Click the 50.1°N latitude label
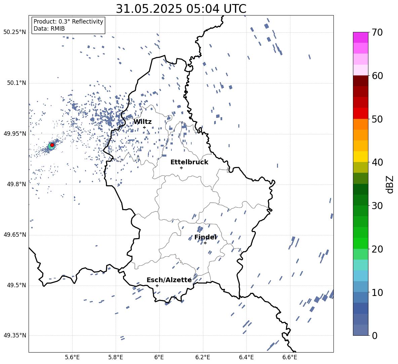 [x=16, y=83]
